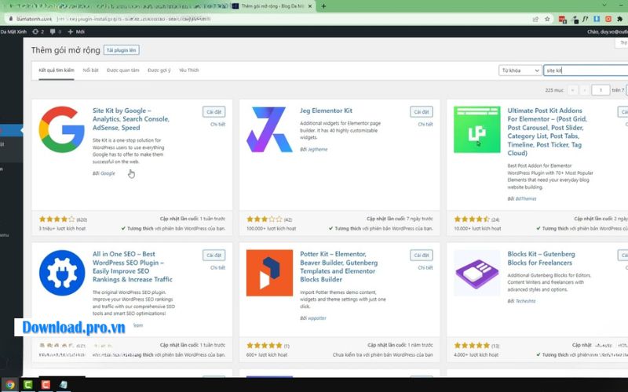
Task: Click the Techeshta author link
Action: 525,301
